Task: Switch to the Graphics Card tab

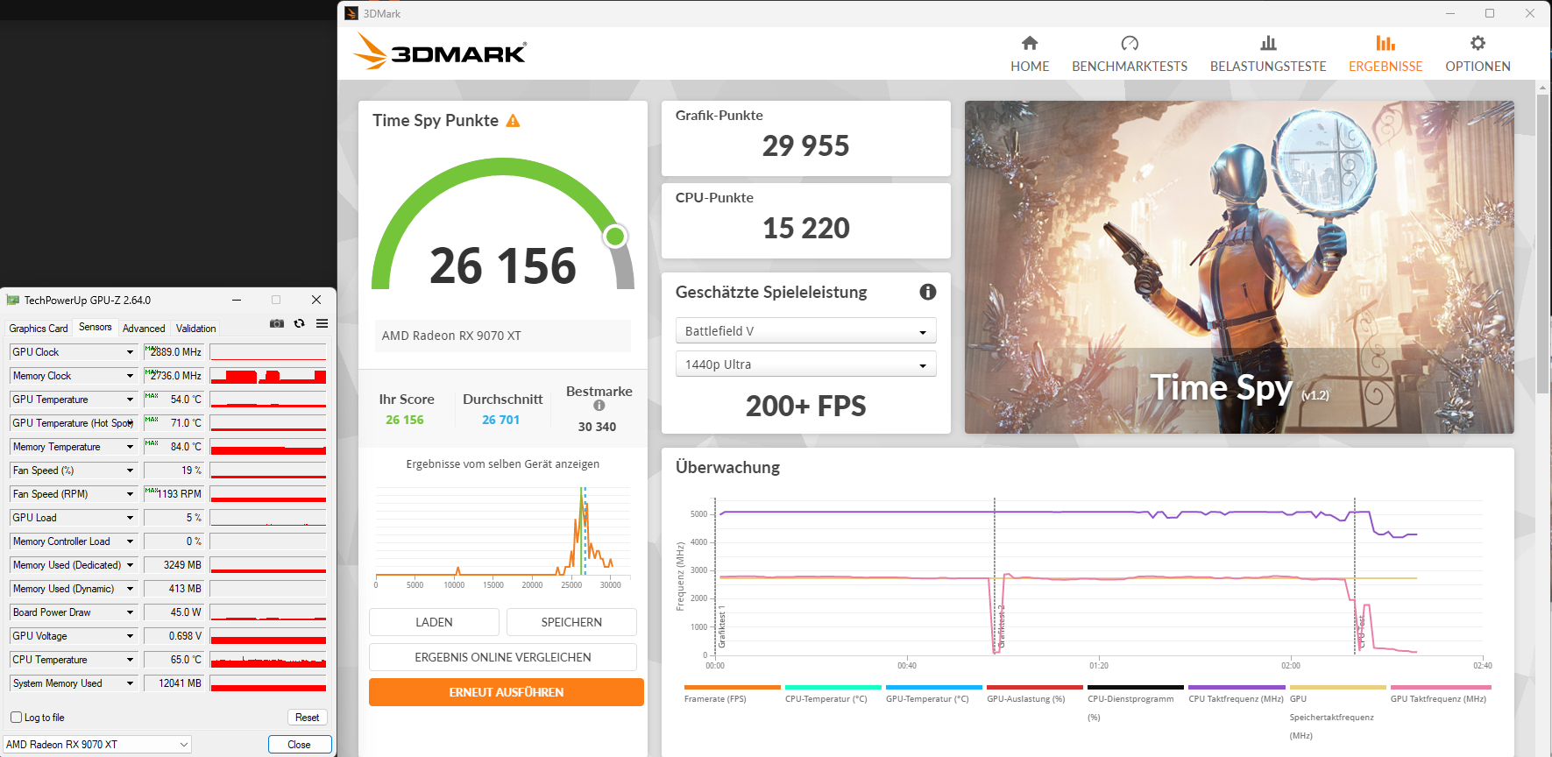Action: pyautogui.click(x=39, y=329)
